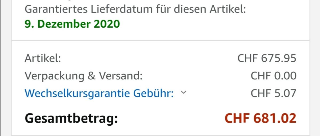This screenshot has height=136, width=320.
Task: Click the green 9. Dezember 2020 date
Action: pos(72,24)
